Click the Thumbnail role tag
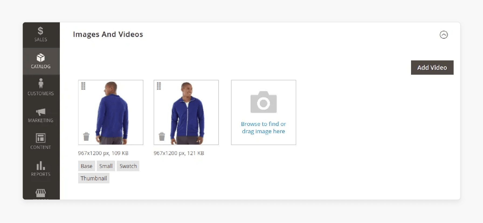483x223 pixels. tap(94, 178)
